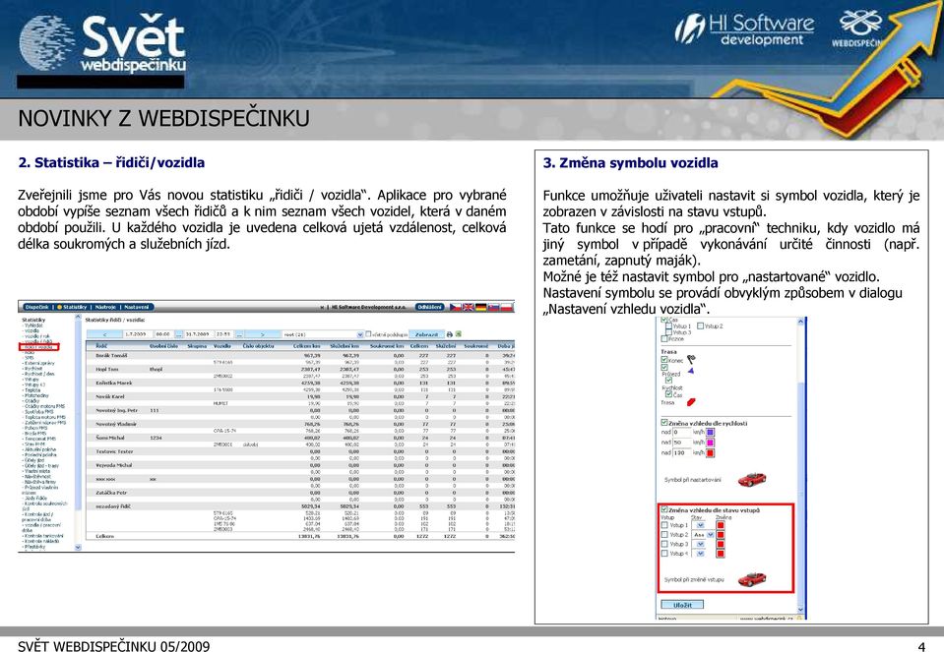The width and height of the screenshot is (944, 652).
Task: Click the red car at Symbol při nastartování
Action: (752, 479)
